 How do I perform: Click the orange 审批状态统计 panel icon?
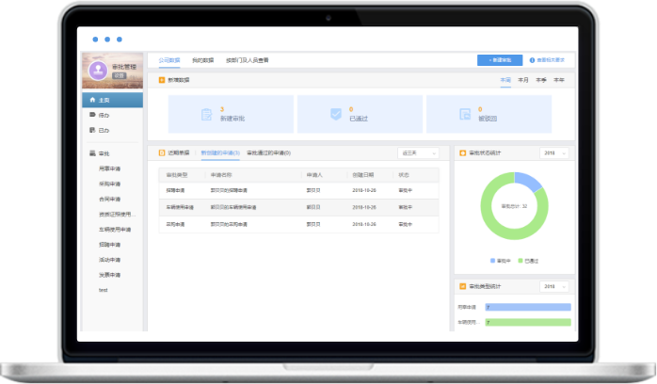tap(462, 152)
